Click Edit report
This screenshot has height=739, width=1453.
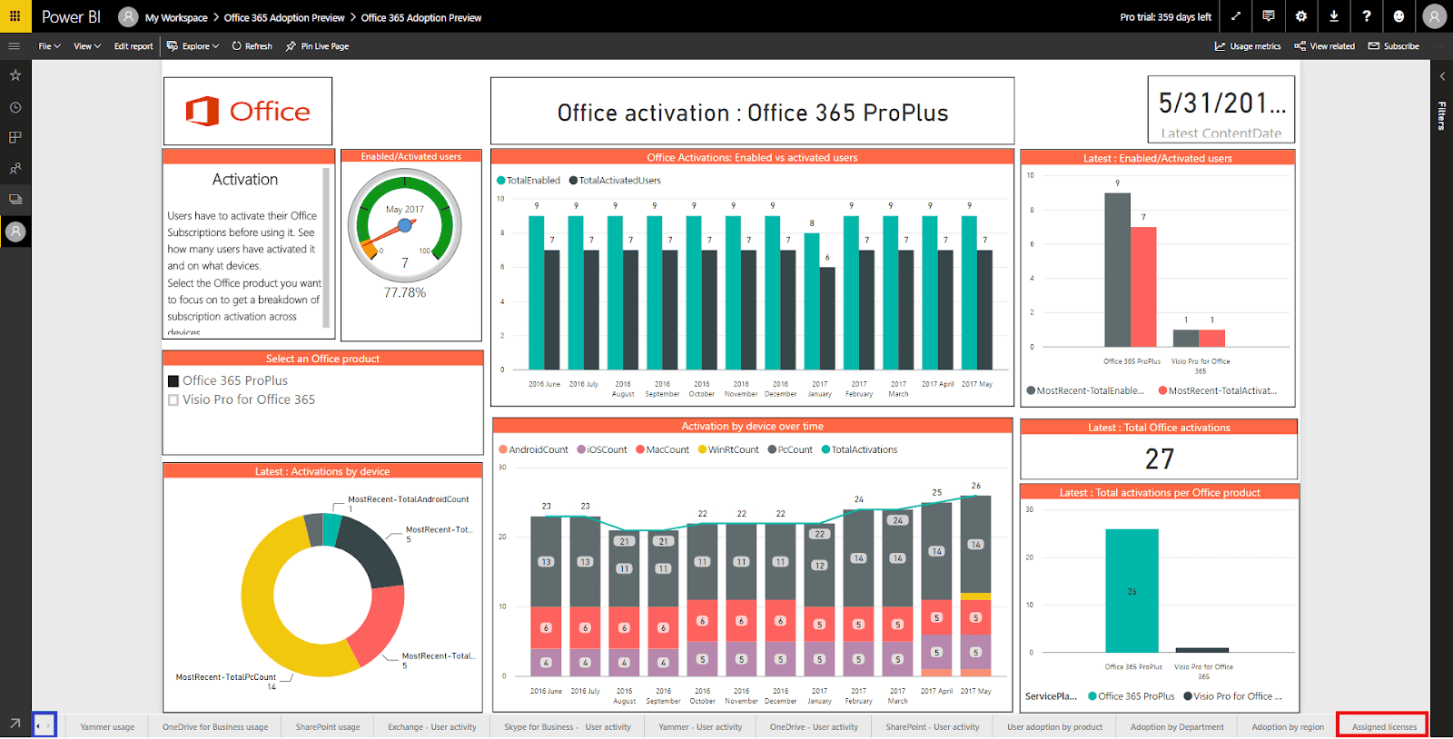pyautogui.click(x=133, y=46)
